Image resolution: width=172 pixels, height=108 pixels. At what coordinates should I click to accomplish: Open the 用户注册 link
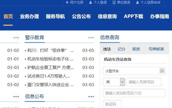click(x=77, y=2)
